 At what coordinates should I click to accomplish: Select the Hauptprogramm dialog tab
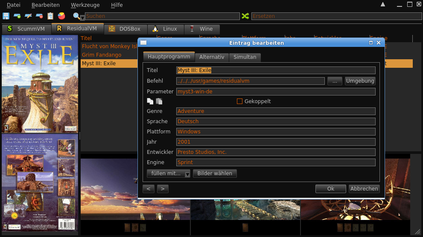169,57
